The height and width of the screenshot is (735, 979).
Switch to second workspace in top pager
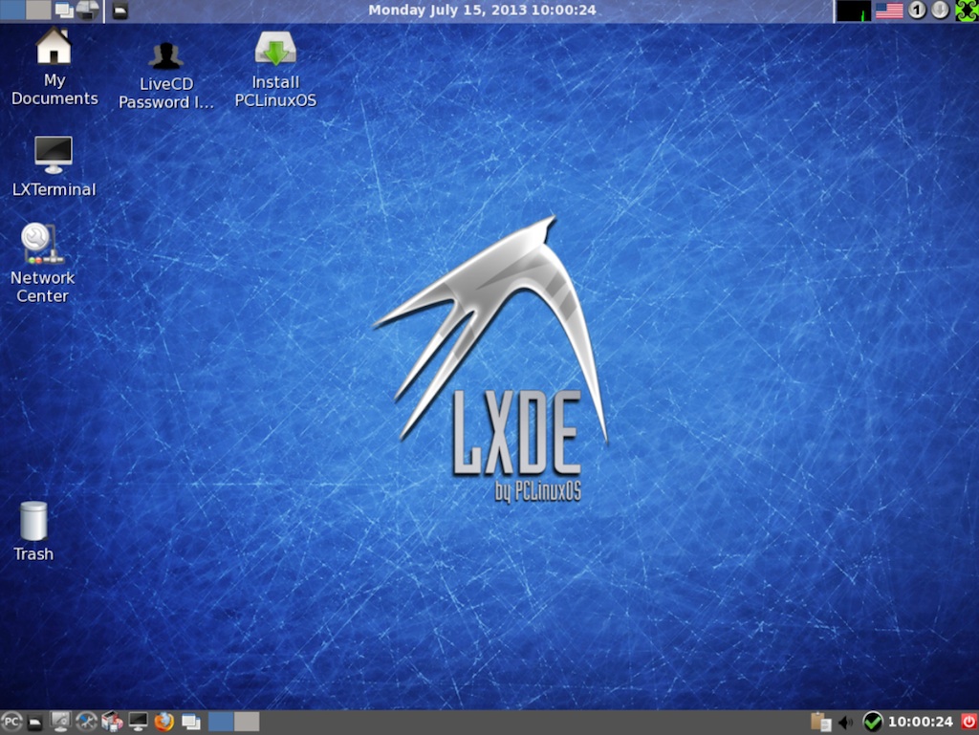pyautogui.click(x=38, y=10)
